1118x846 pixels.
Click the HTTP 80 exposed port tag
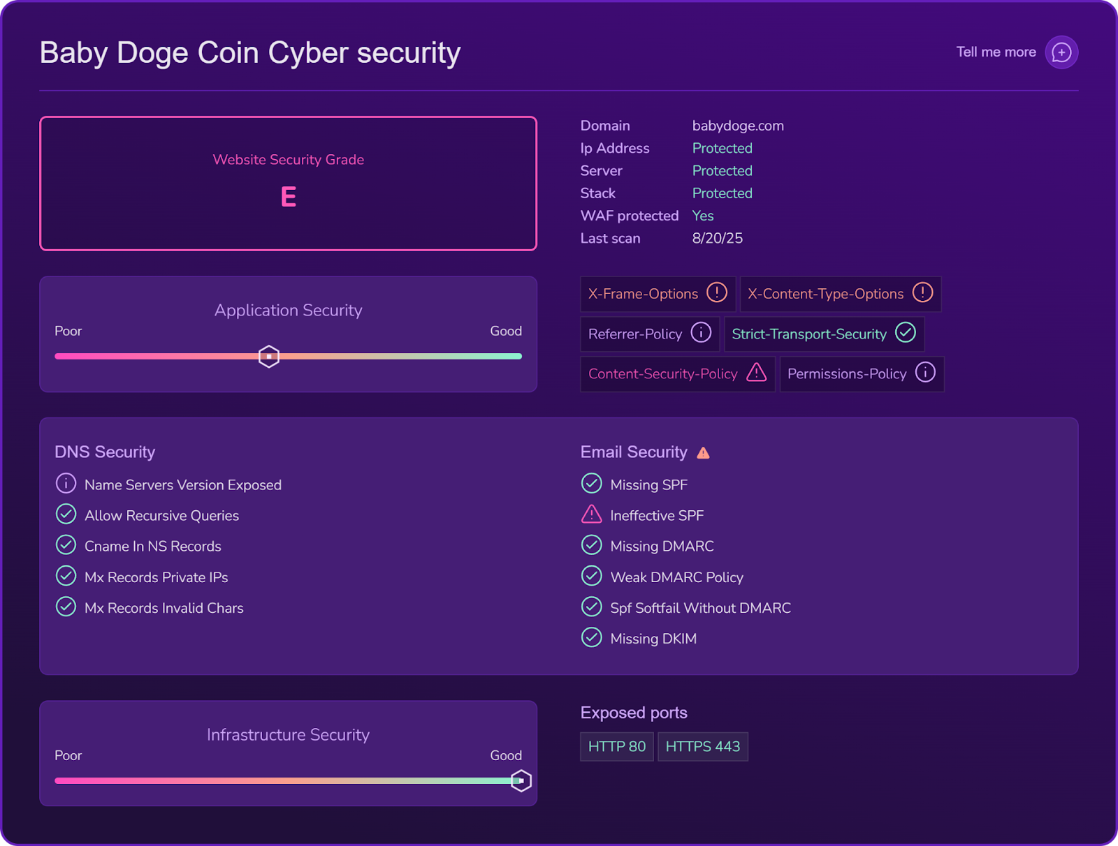pos(617,747)
